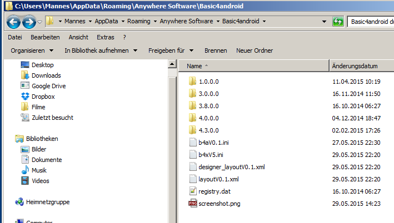Screen dimensions: 394x223
Task: Click the Neuer Ordner button
Action: (x=255, y=50)
